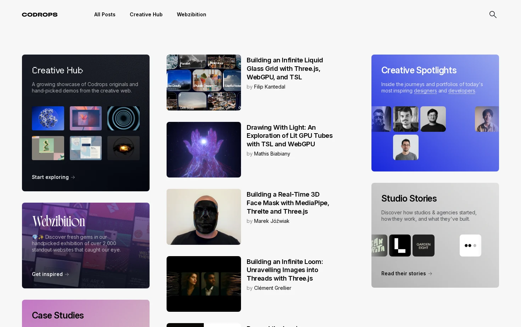Open Webzibition in top navigation
Image resolution: width=521 pixels, height=327 pixels.
(191, 15)
